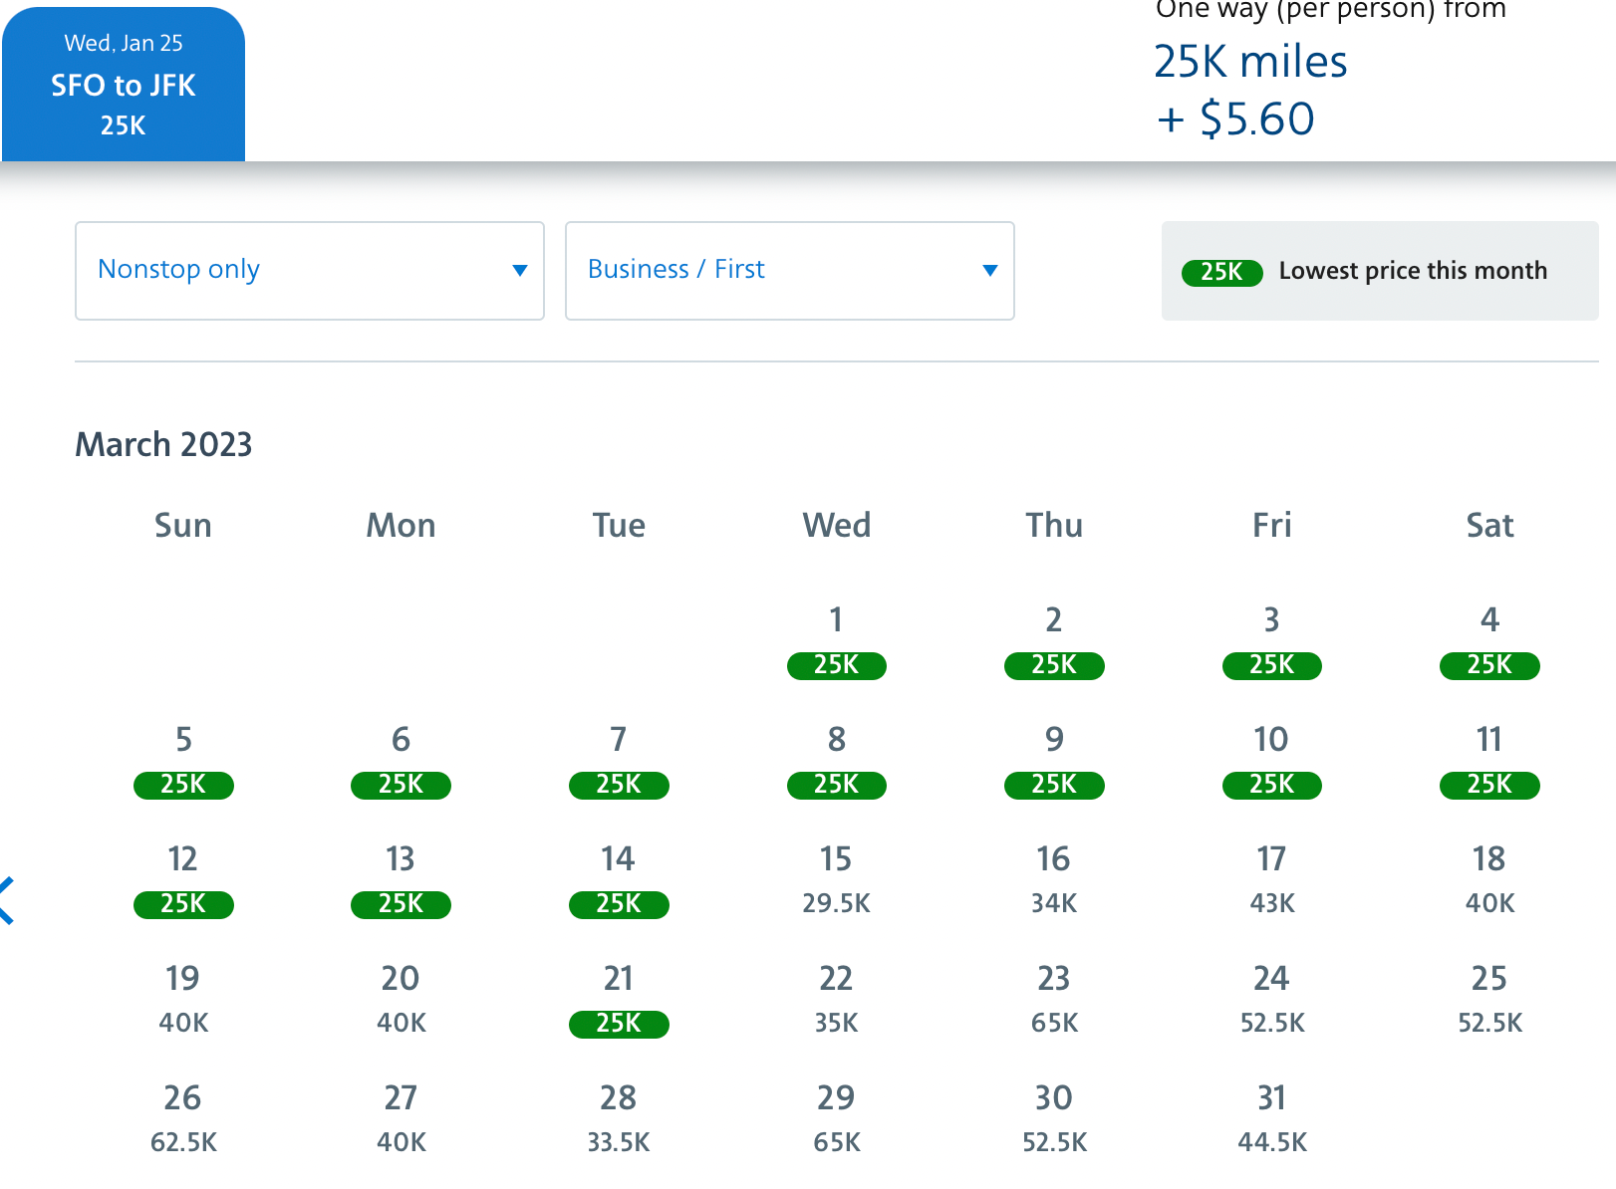Viewport: 1616px width, 1189px height.
Task: Select the Wed, Jan 25 SFO to JFK tab
Action: tap(124, 85)
